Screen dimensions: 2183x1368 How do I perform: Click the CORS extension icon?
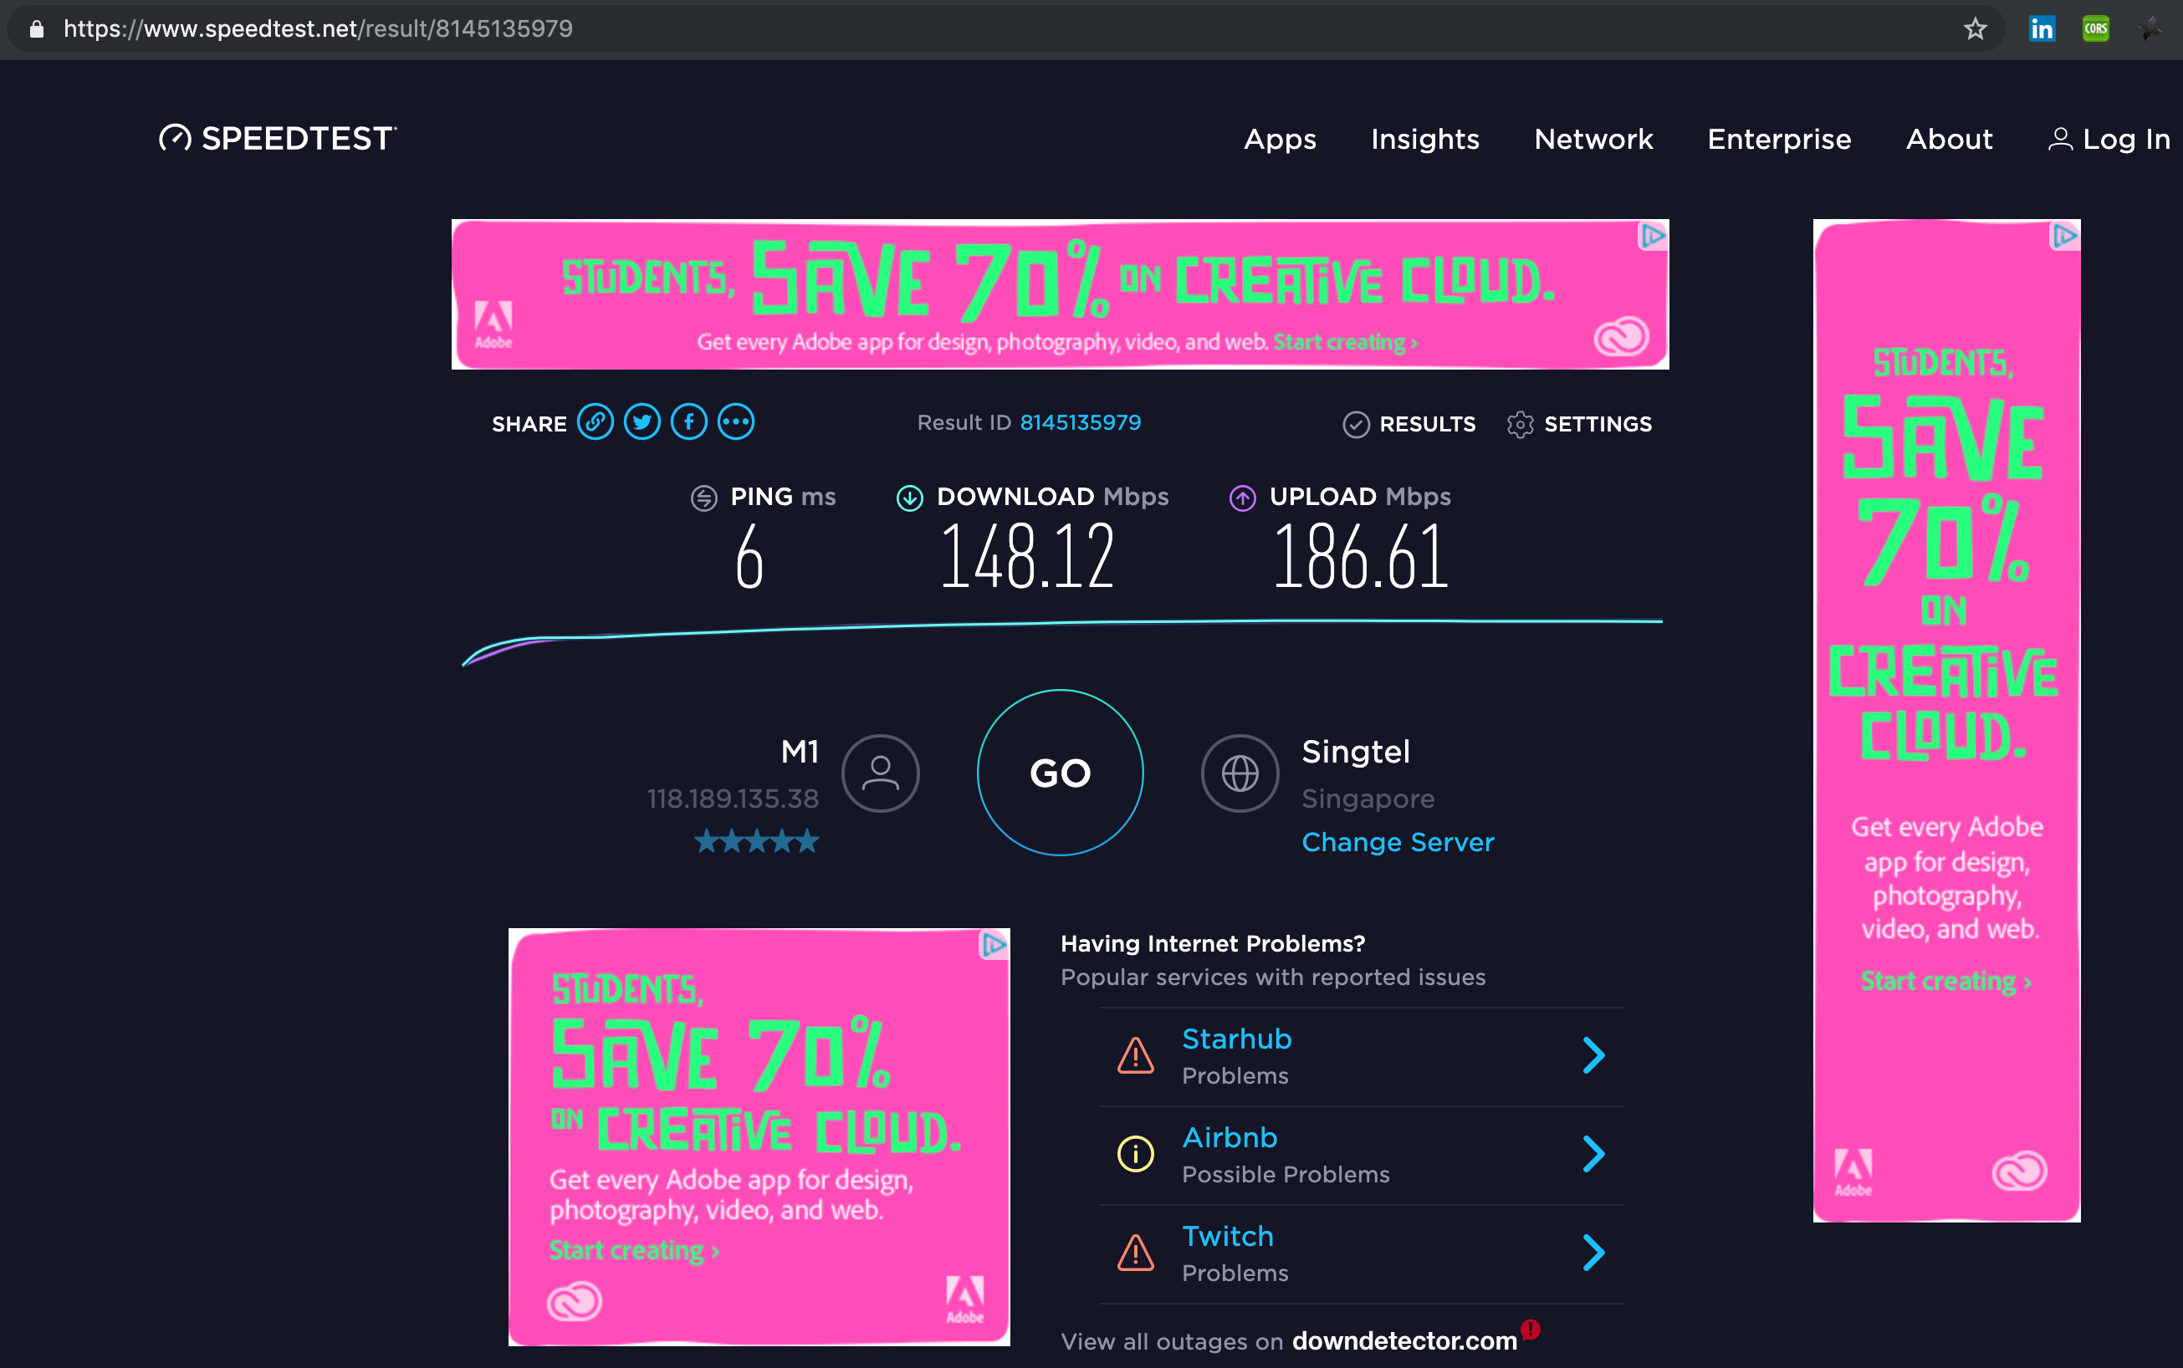(2095, 29)
